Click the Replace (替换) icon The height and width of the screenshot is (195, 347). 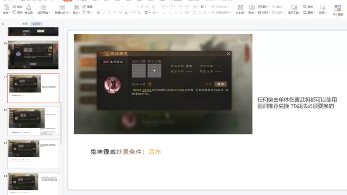pyautogui.click(x=305, y=13)
